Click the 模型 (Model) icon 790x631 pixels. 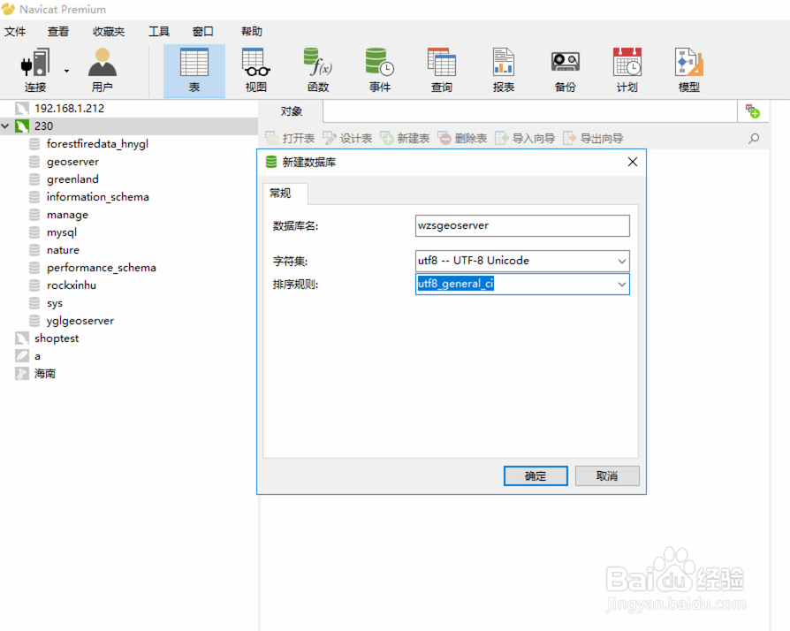coord(687,69)
